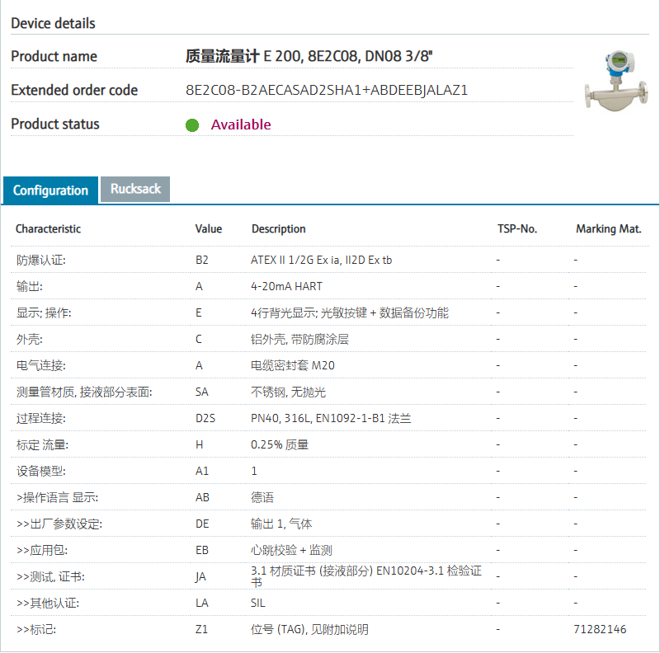The height and width of the screenshot is (653, 660).
Task: Click the Characteristic column header
Action: pyautogui.click(x=49, y=228)
